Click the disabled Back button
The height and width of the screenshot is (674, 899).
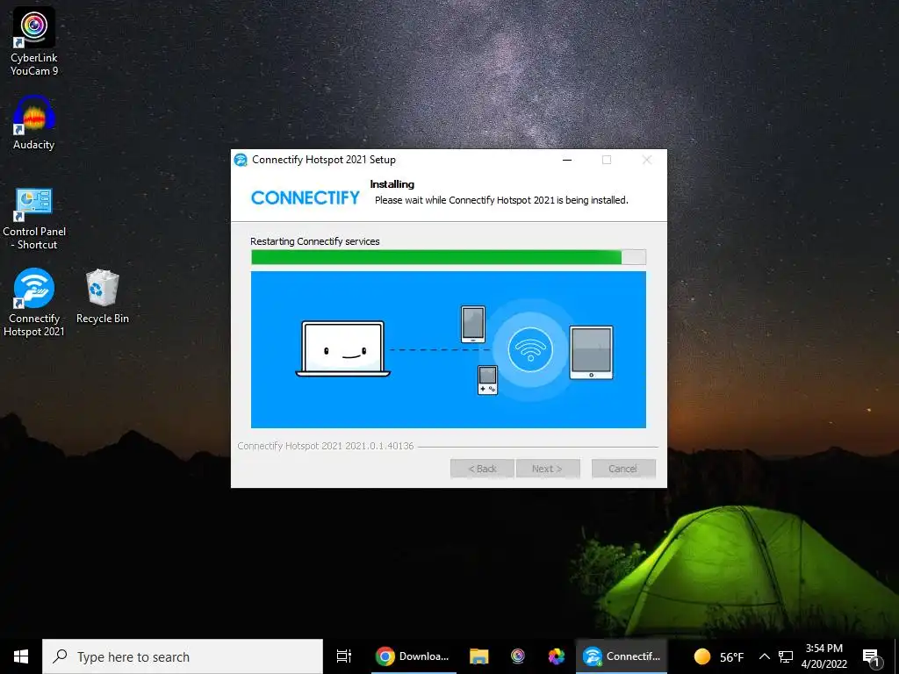point(482,469)
